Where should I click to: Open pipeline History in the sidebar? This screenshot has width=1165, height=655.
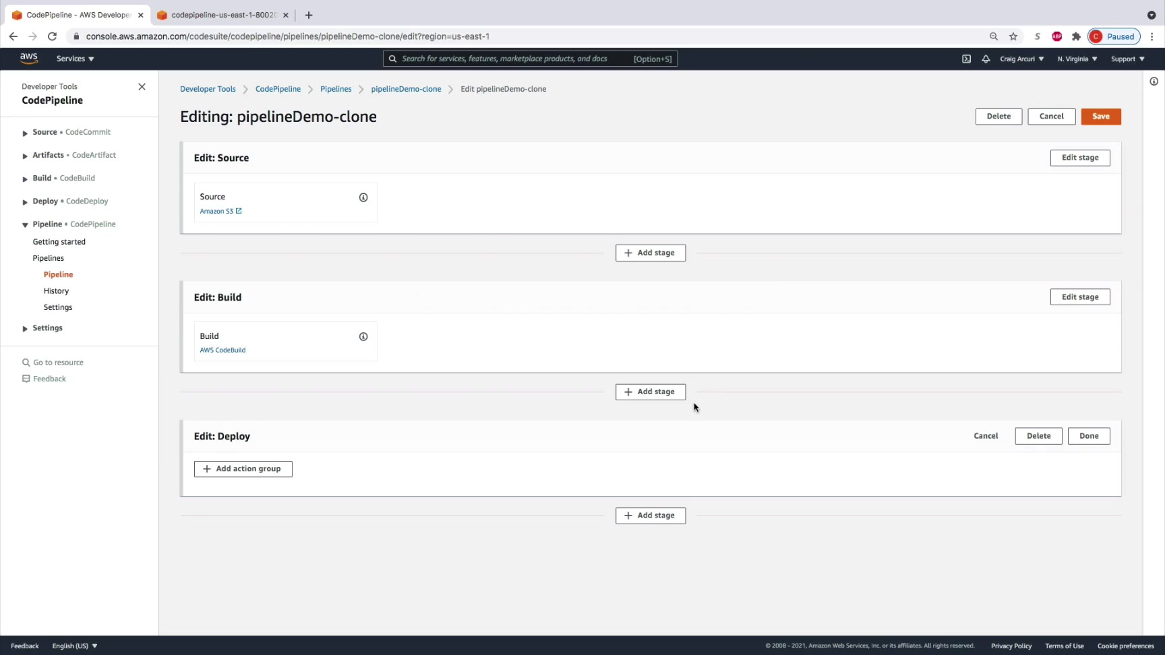point(56,291)
